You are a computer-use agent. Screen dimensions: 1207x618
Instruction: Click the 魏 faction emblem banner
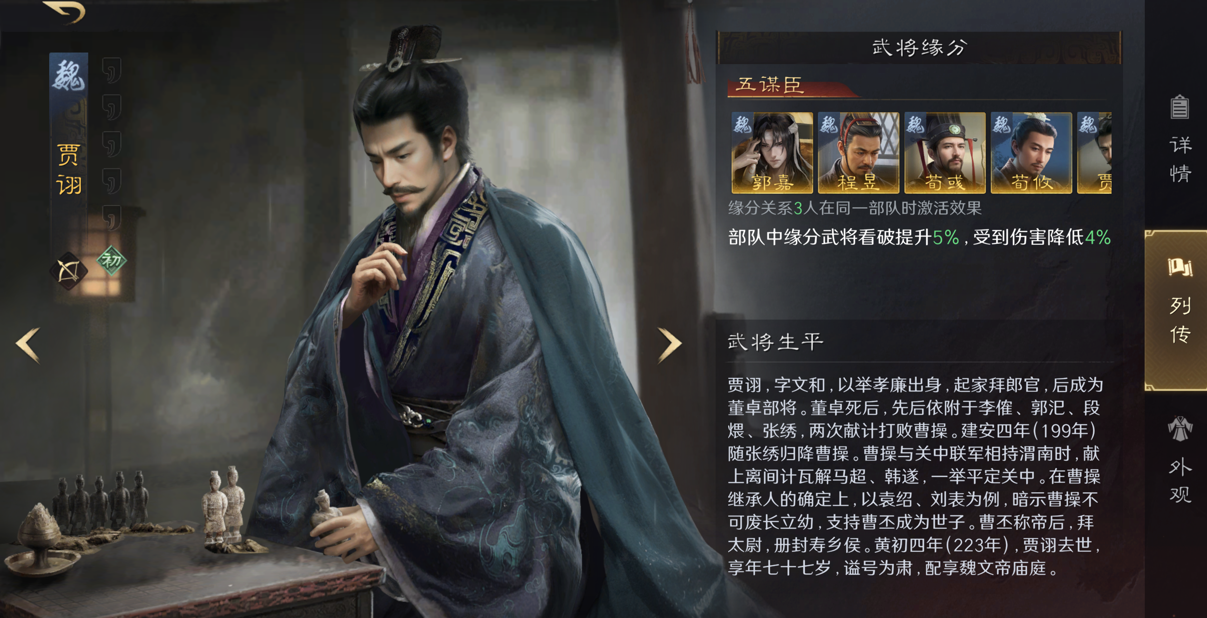point(68,76)
